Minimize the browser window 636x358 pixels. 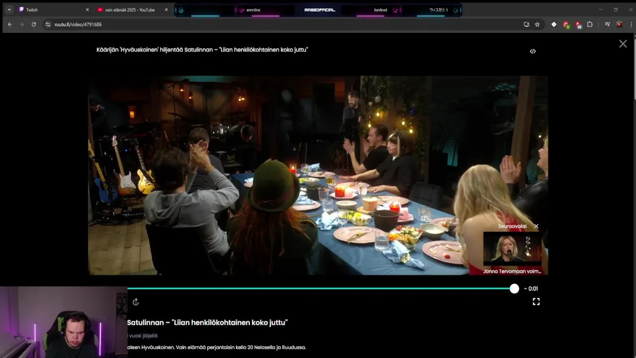600,9
